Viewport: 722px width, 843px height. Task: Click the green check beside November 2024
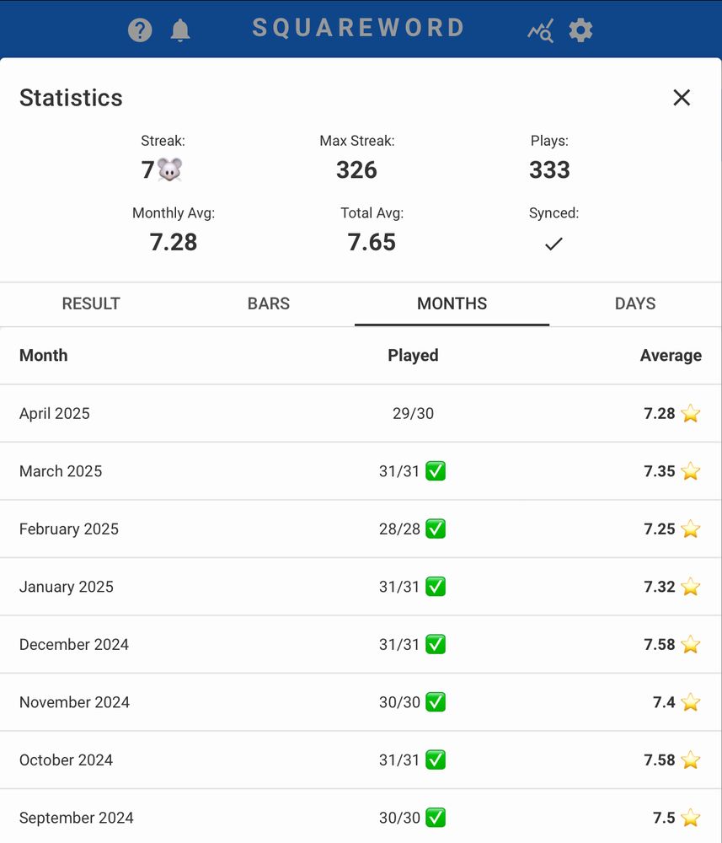click(x=436, y=702)
